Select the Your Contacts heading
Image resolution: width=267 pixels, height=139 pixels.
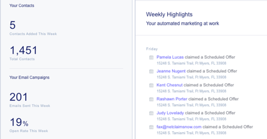[22, 6]
